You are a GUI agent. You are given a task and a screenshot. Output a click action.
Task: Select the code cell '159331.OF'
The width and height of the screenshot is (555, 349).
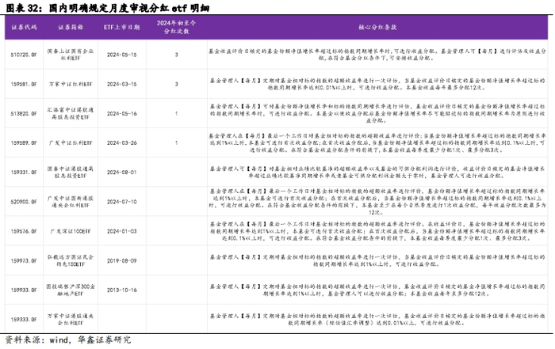(x=24, y=172)
